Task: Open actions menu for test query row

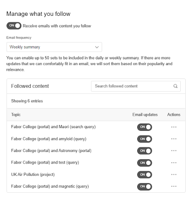Action: 174,163
